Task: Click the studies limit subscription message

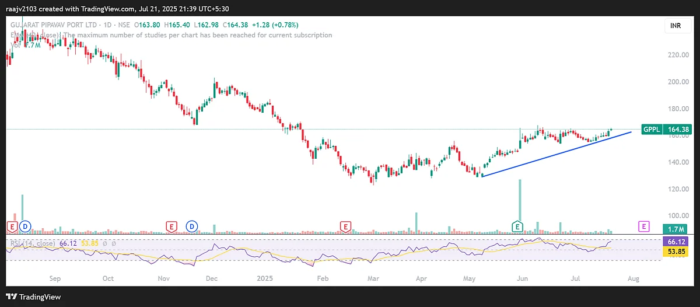Action: click(x=197, y=35)
